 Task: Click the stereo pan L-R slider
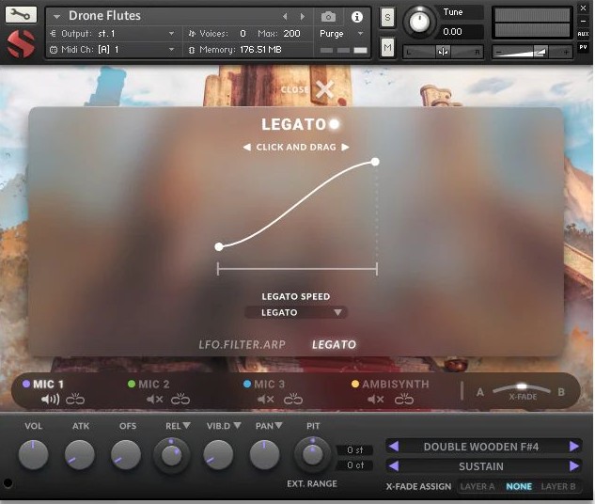tap(444, 51)
